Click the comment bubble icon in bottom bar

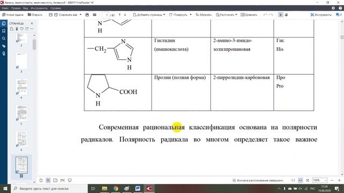pyautogui.click(x=69, y=180)
